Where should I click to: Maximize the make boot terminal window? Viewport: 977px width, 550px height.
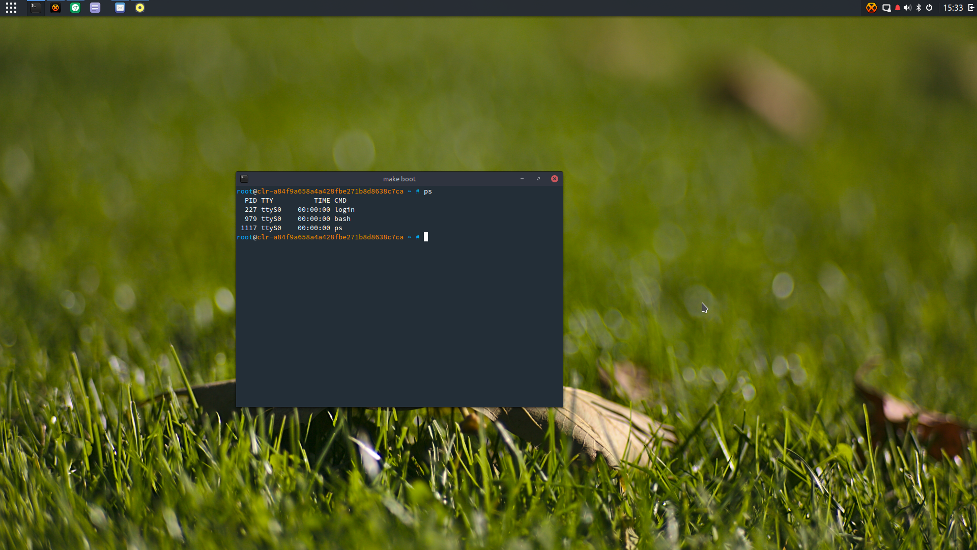(538, 179)
